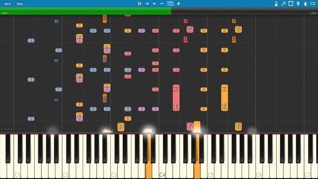
Task: Click the C major key signature label
Action: coord(7,129)
